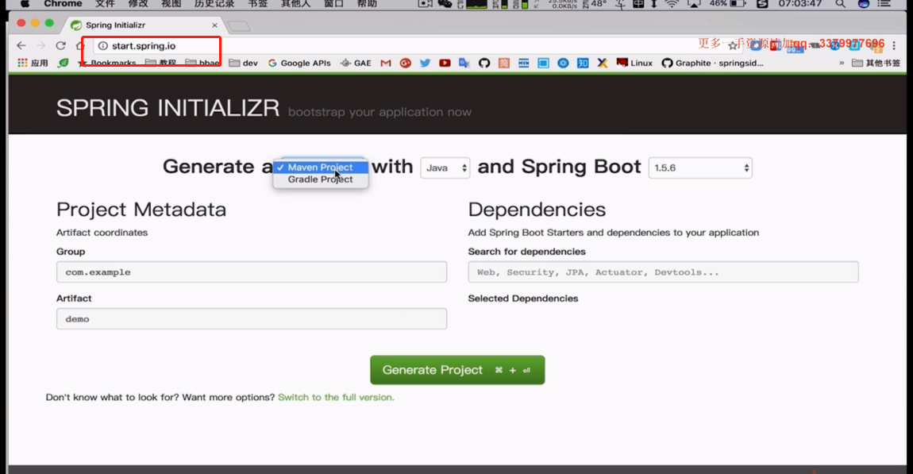Screen dimensions: 913x474
Task: Click the Wi-Fi menu bar icon
Action: point(672,3)
